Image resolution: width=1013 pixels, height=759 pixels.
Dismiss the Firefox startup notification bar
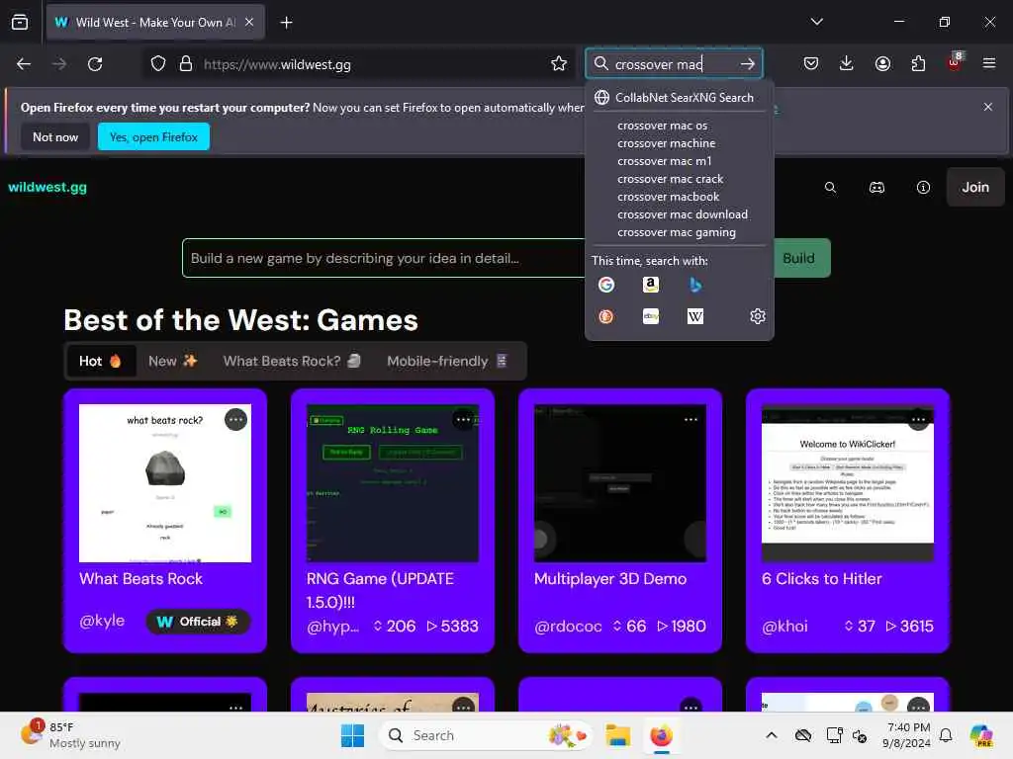click(988, 107)
